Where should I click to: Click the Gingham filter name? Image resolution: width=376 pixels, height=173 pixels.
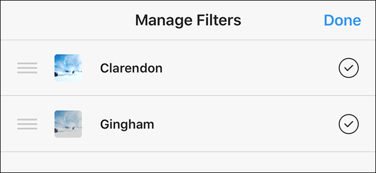coord(127,125)
